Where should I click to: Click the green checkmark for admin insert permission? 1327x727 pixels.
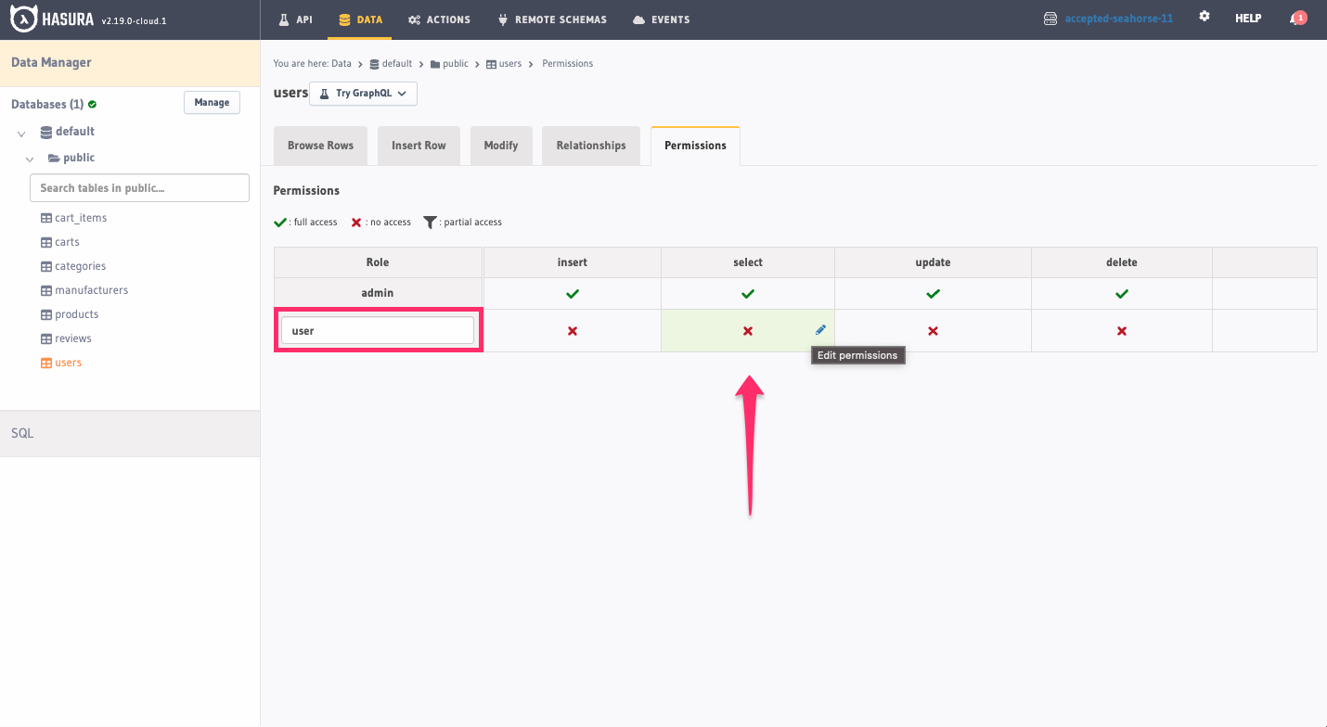point(573,293)
